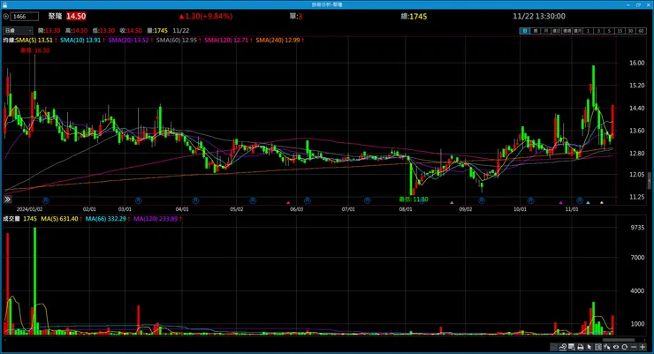Click the volume MA(66) 332.29 label
This screenshot has height=354, width=654.
tap(108, 219)
